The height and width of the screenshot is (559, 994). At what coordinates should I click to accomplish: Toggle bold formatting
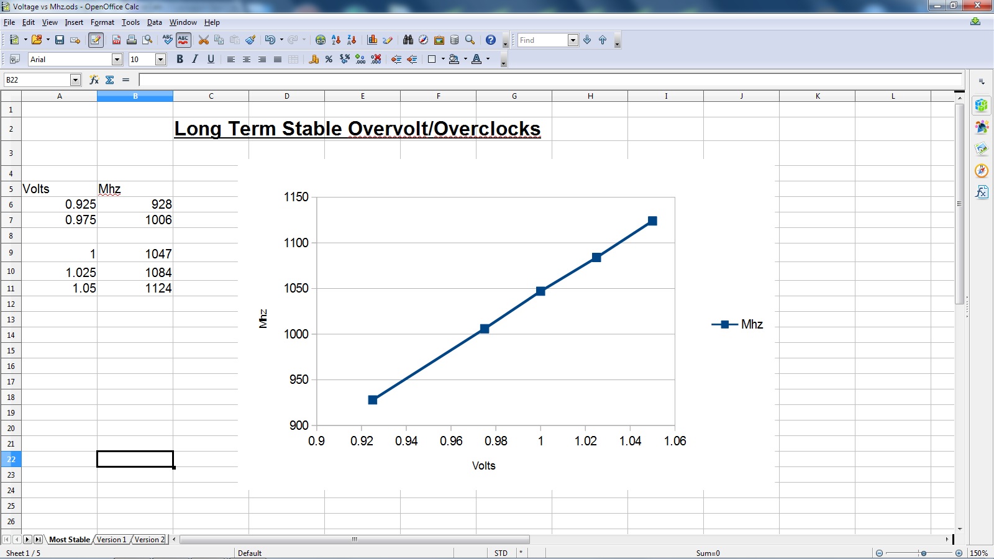pyautogui.click(x=180, y=59)
